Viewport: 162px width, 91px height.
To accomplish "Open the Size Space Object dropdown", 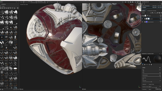I will [155, 89].
